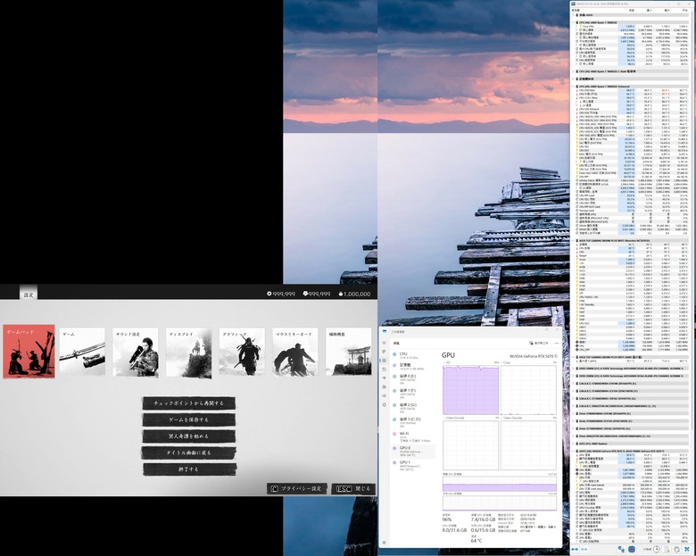Viewport: 696px width, 556px height.
Task: Collapse first CPU [#0] AMD Ryzen 7 7800X3D group
Action: coord(573,22)
